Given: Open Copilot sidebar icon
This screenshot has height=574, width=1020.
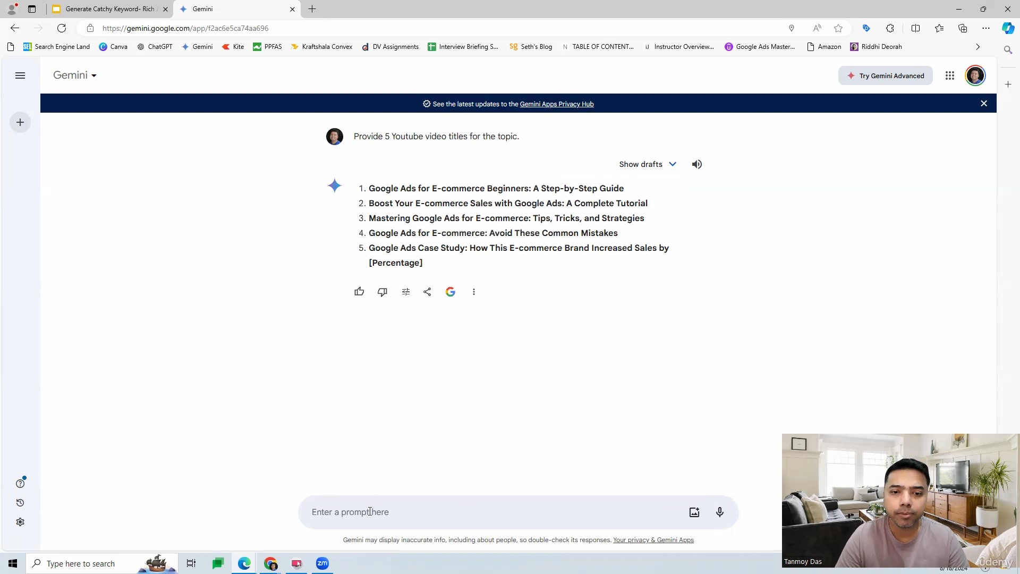Looking at the screenshot, I should click(x=1008, y=28).
